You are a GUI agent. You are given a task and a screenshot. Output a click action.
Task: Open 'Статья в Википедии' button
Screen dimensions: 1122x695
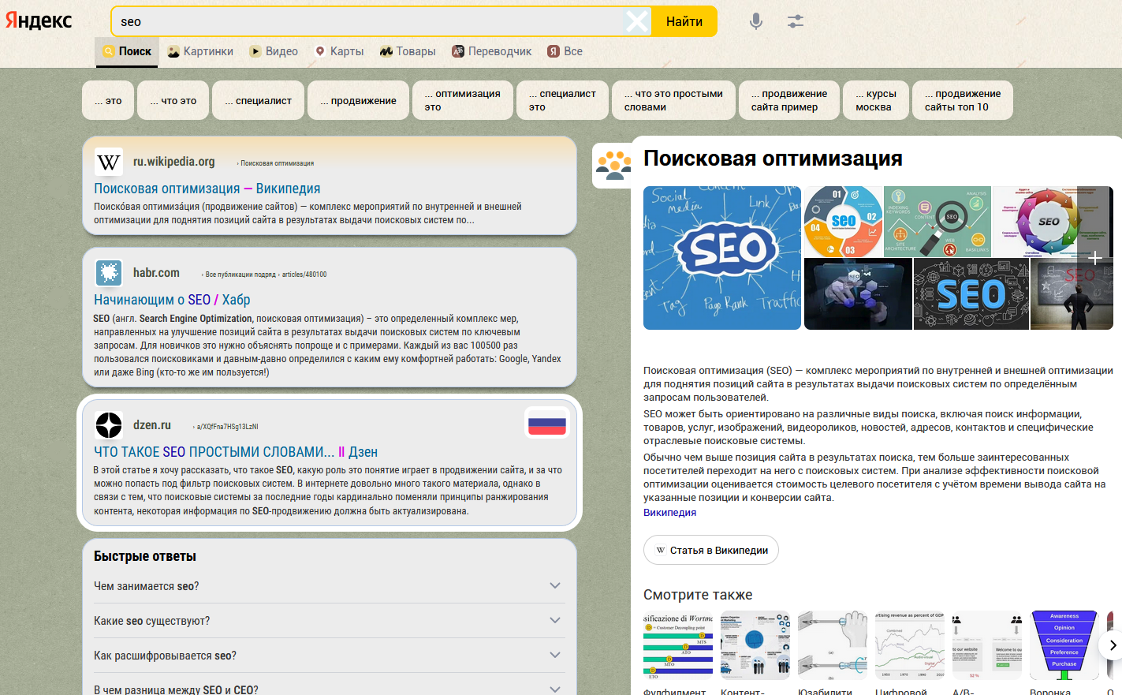pos(711,551)
